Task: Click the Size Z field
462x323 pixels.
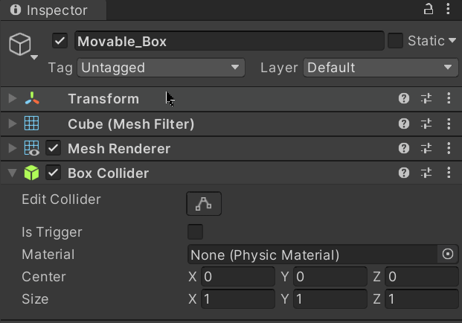Action: [422, 299]
